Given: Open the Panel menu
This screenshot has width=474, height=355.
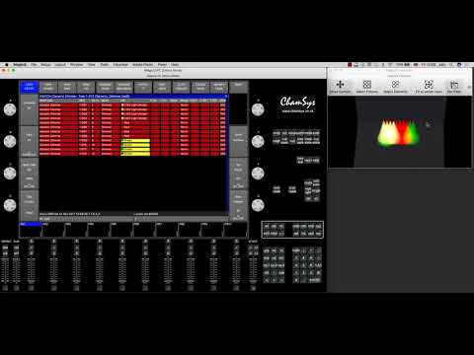Looking at the screenshot, I should (x=162, y=65).
